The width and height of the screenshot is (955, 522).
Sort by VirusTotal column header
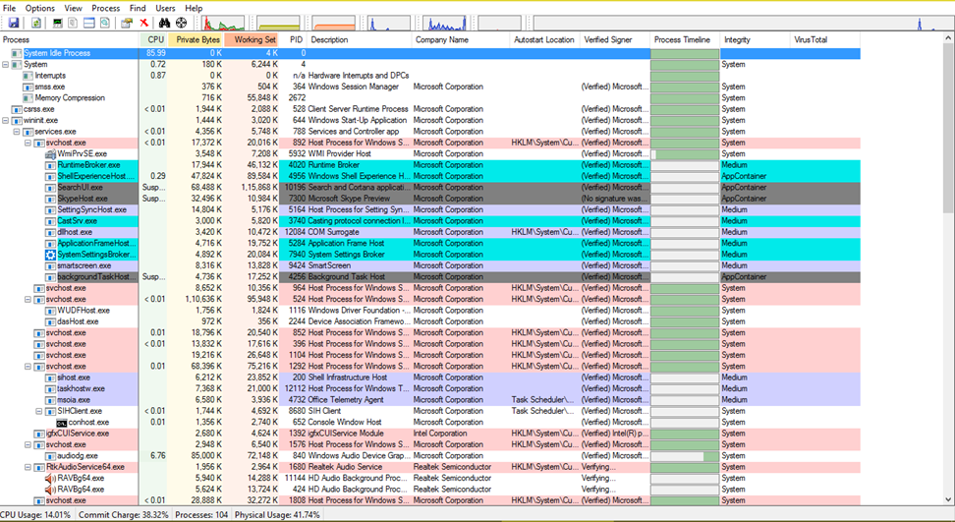pyautogui.click(x=824, y=39)
